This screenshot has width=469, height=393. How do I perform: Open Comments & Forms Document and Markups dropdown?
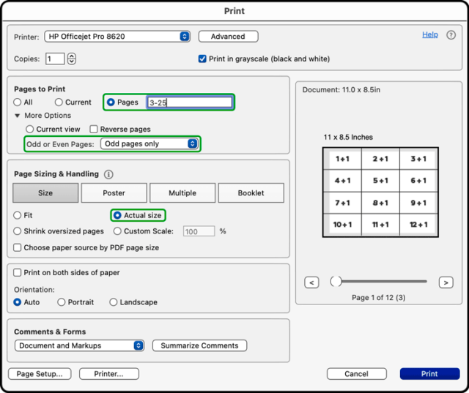click(79, 345)
